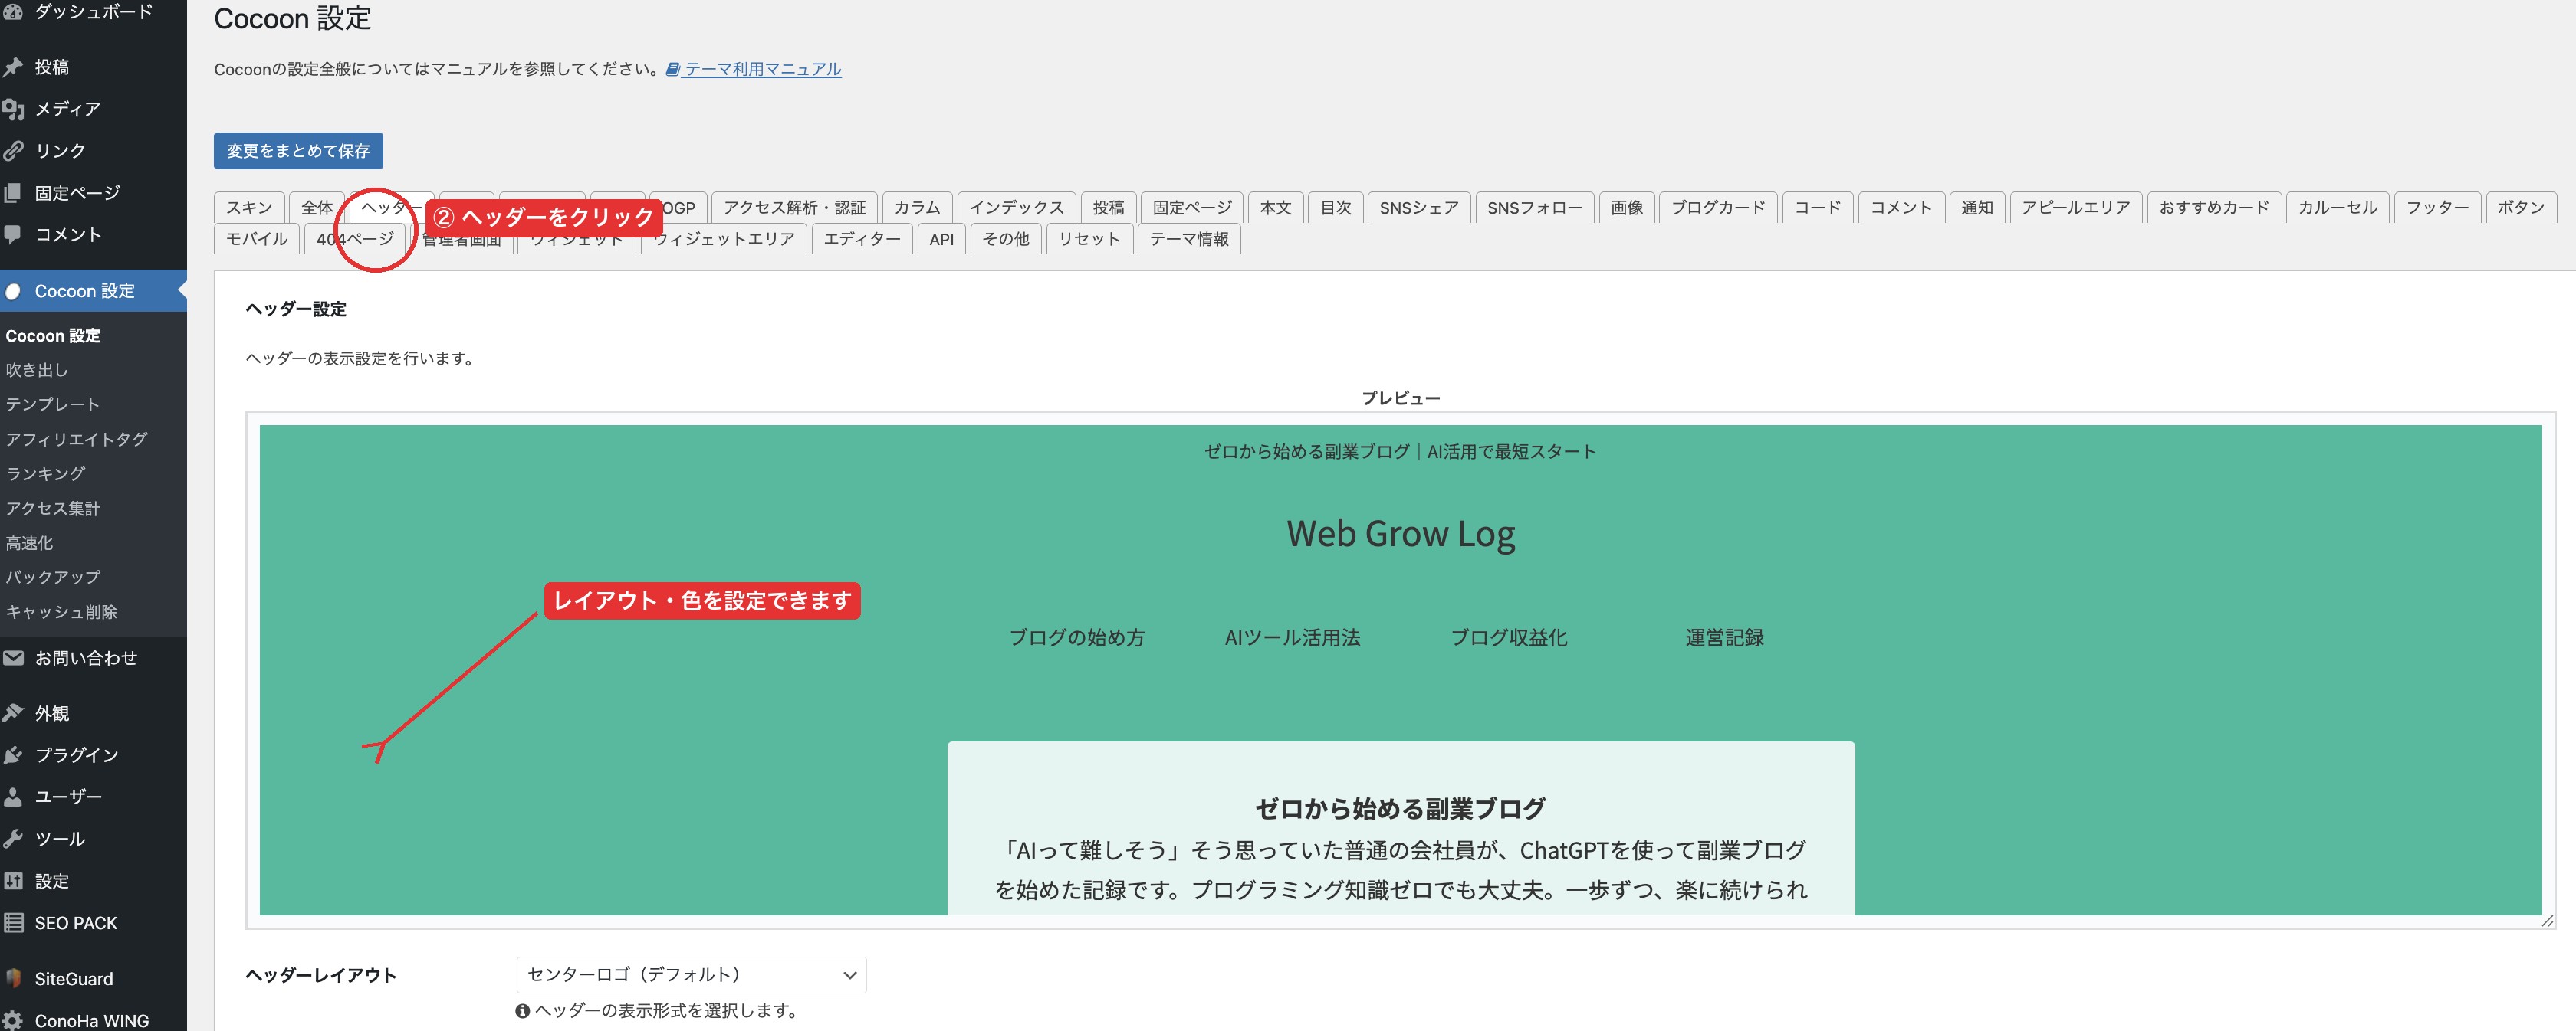
Task: Click the envelope icon next to お問い合わせ
Action: (x=12, y=659)
